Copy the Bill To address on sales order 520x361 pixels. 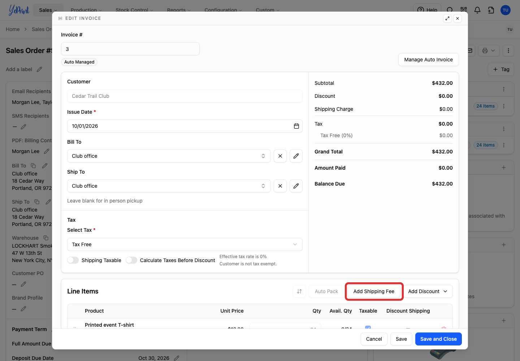(33, 166)
